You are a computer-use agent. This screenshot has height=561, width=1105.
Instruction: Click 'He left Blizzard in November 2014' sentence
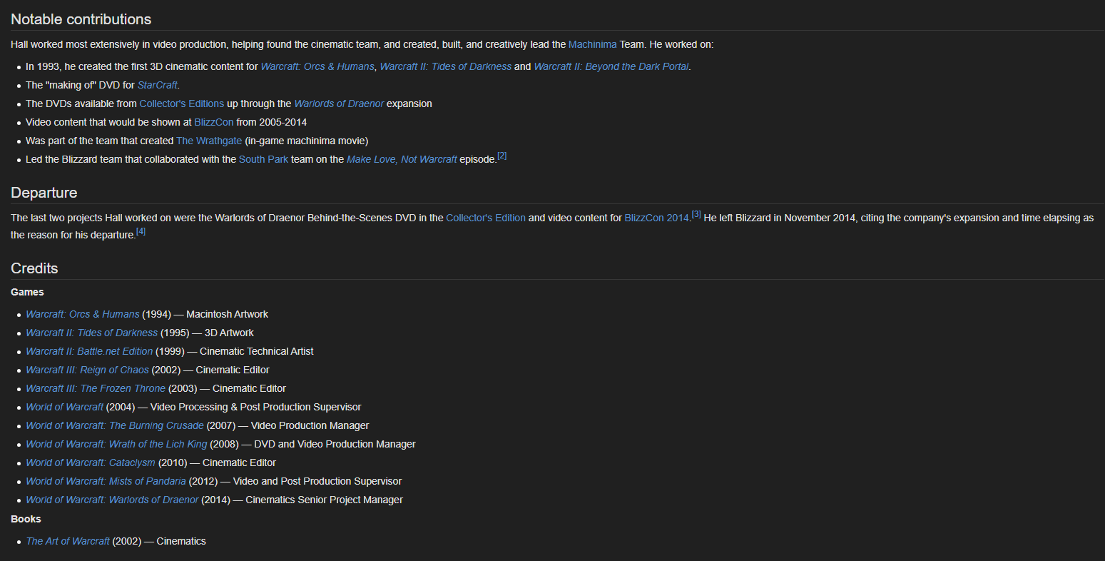pos(780,218)
